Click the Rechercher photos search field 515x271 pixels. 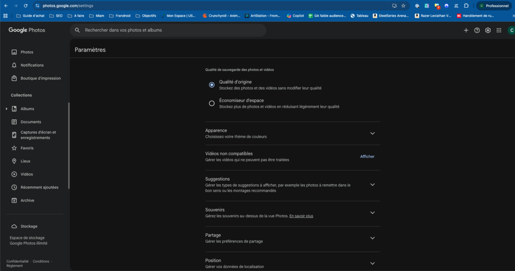172,30
